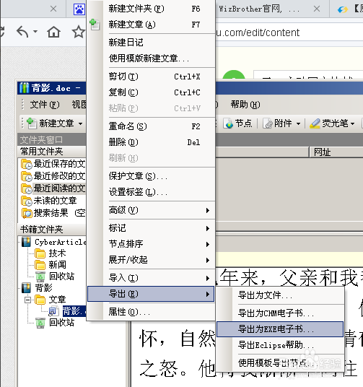Open 回收站 under 背影 book
The height and width of the screenshot is (387, 363).
(55, 322)
